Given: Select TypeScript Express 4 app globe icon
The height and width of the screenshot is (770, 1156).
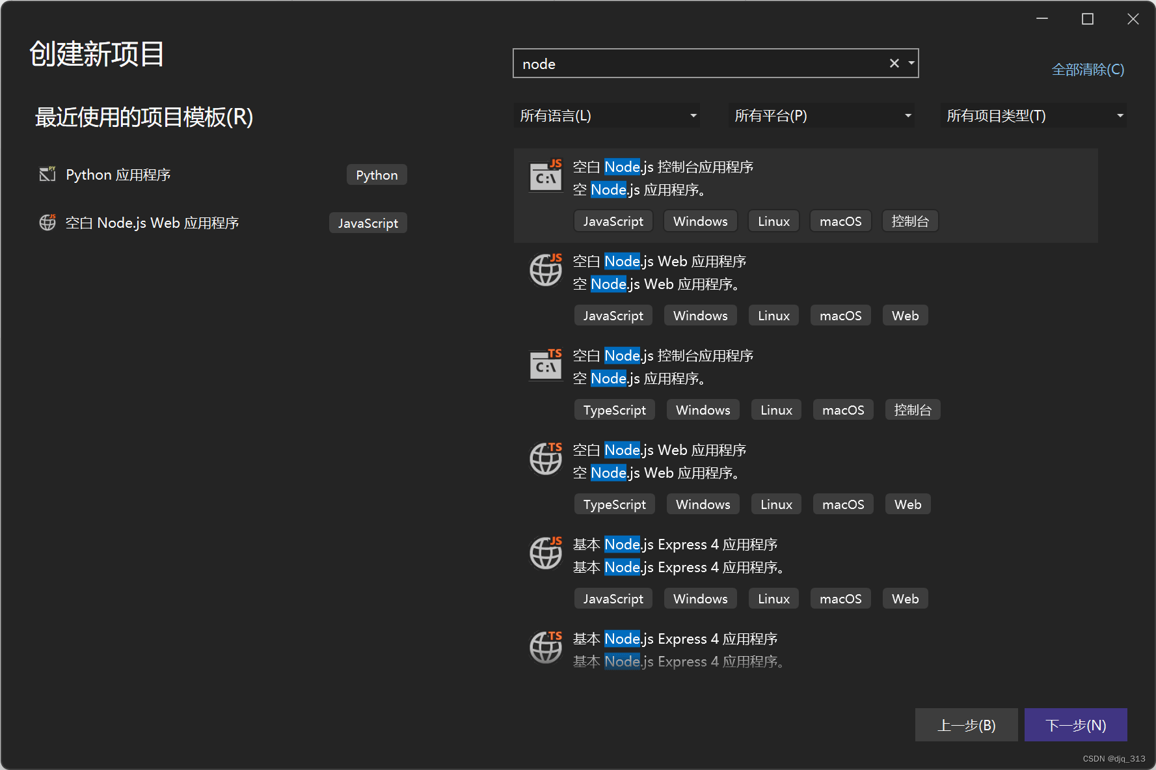Looking at the screenshot, I should pyautogui.click(x=546, y=647).
